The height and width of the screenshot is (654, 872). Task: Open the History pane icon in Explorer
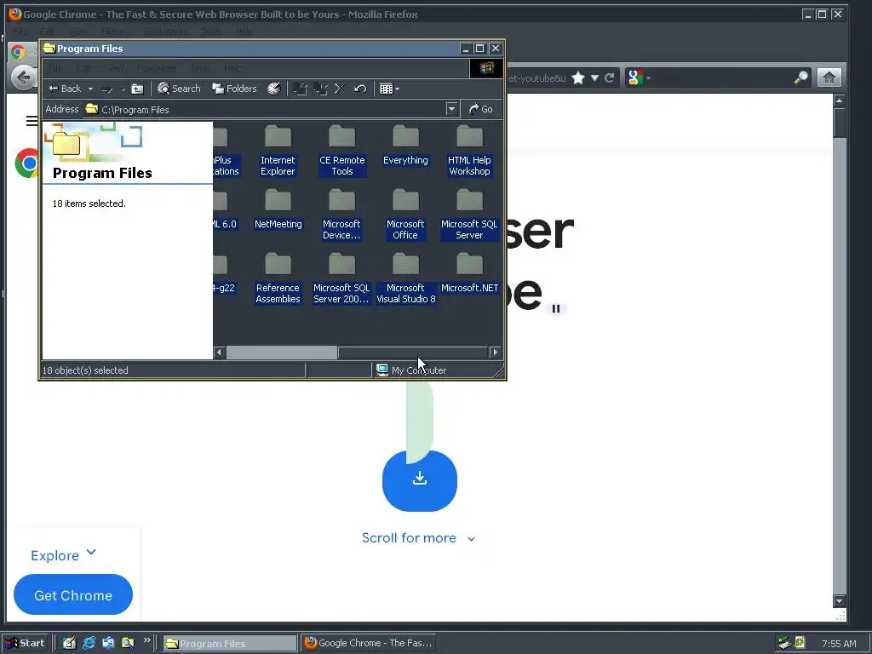tap(273, 89)
